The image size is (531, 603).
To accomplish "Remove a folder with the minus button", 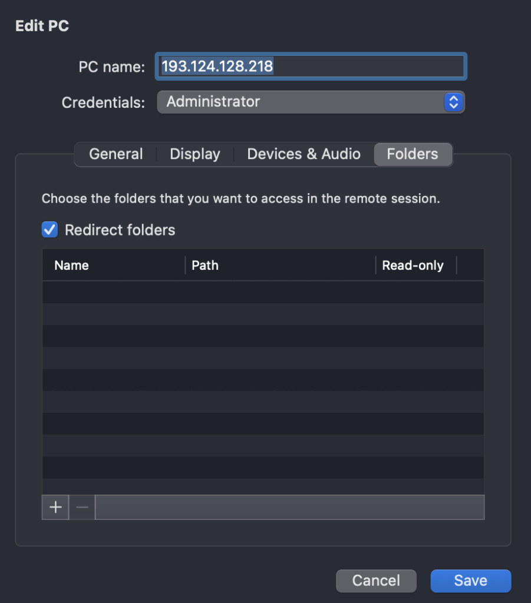I will click(82, 507).
